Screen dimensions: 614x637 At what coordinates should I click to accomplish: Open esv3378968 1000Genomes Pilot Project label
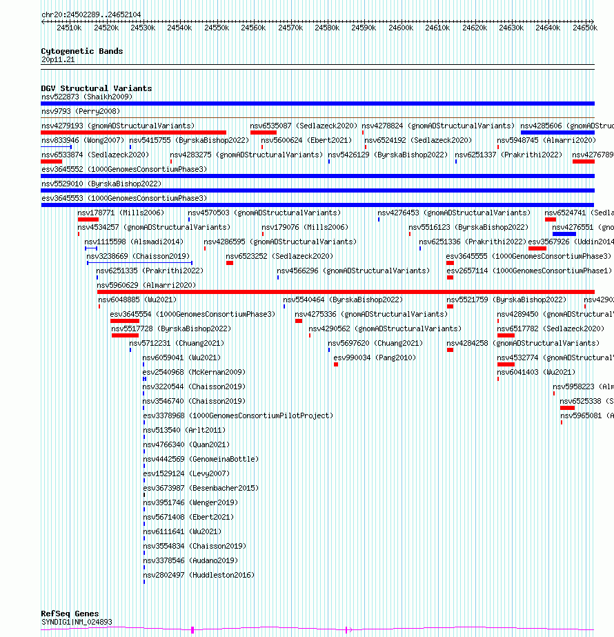[238, 416]
